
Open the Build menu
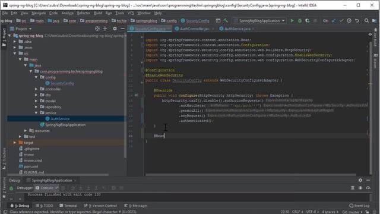pos(98,13)
